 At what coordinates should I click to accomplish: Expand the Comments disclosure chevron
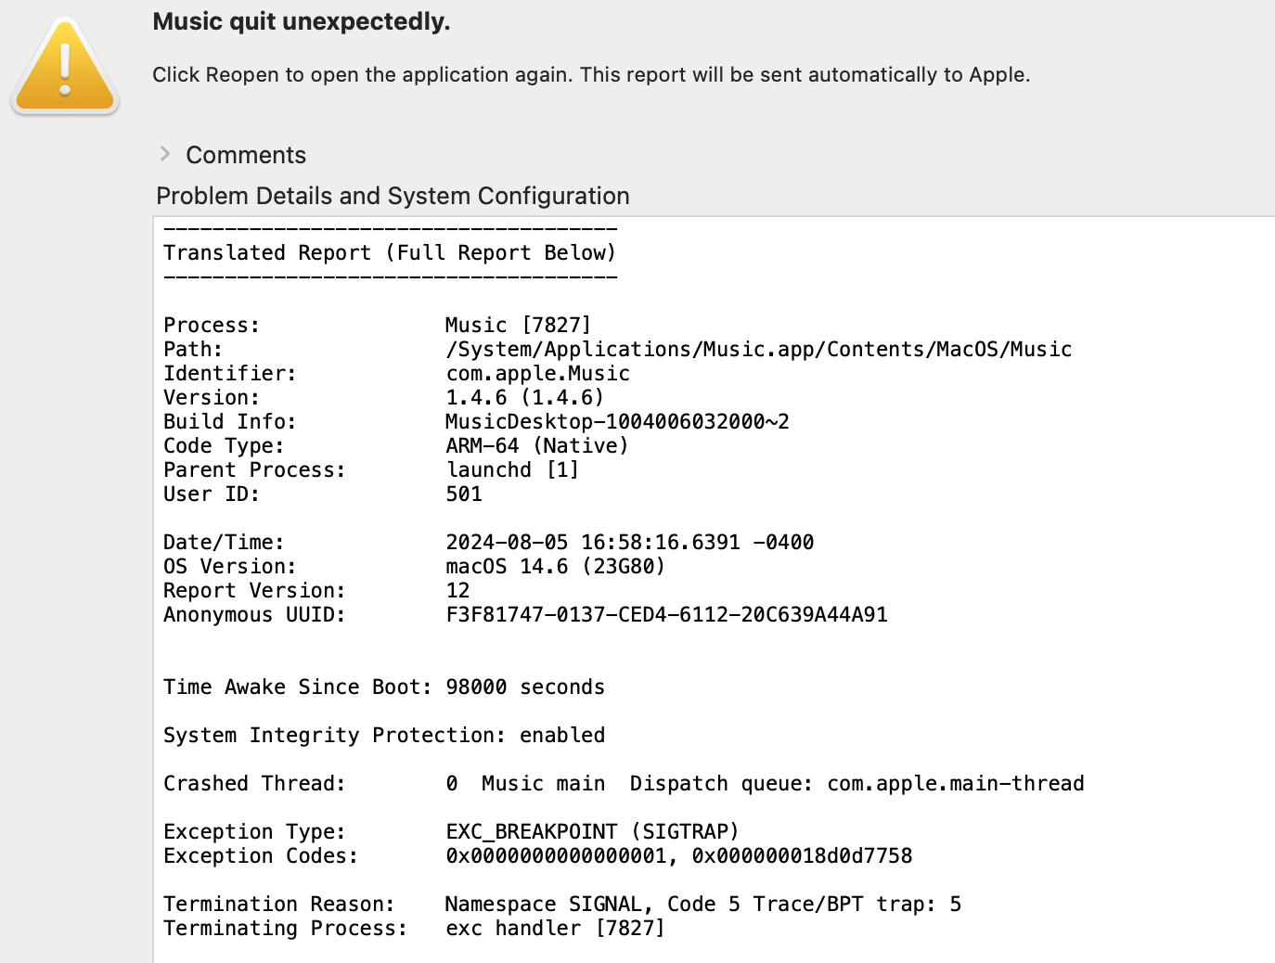[x=165, y=154]
